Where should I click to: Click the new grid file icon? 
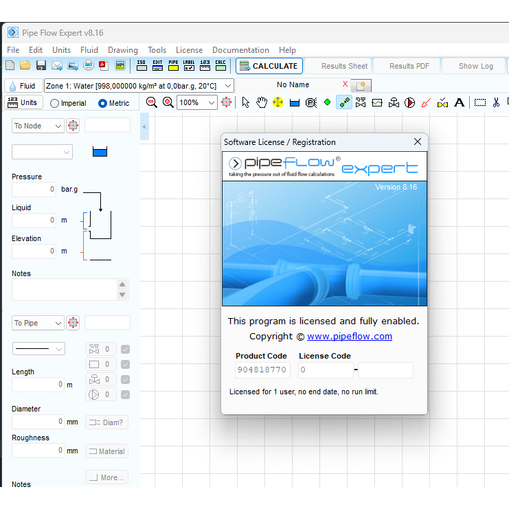10,65
